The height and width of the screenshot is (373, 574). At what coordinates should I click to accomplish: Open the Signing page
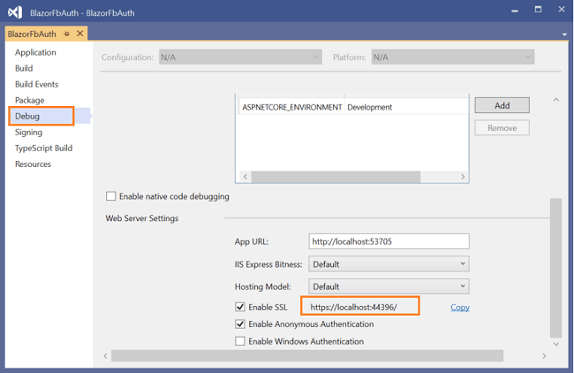[28, 133]
